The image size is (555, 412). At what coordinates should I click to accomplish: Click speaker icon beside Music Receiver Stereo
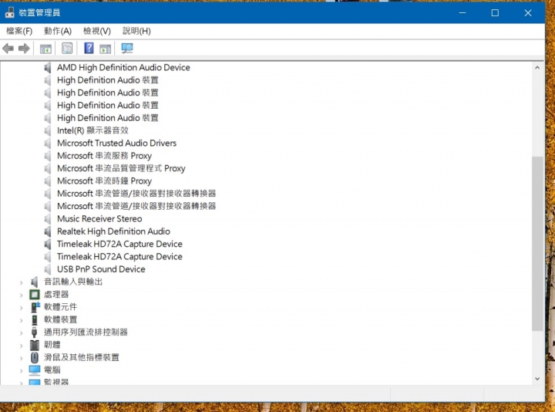(x=48, y=219)
